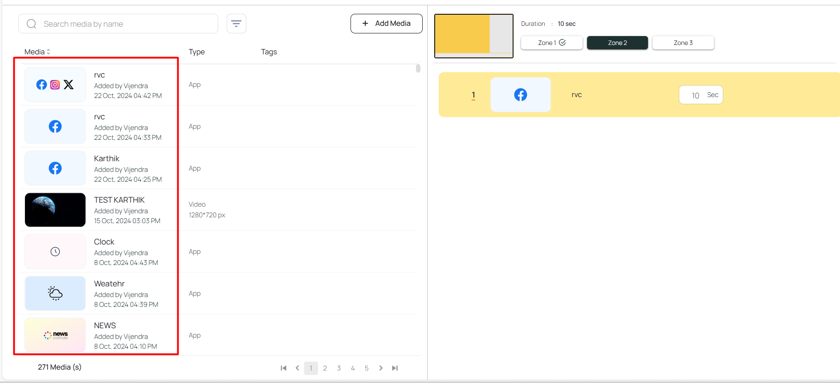840x383 pixels.
Task: Click the Search media by name field
Action: 125,24
